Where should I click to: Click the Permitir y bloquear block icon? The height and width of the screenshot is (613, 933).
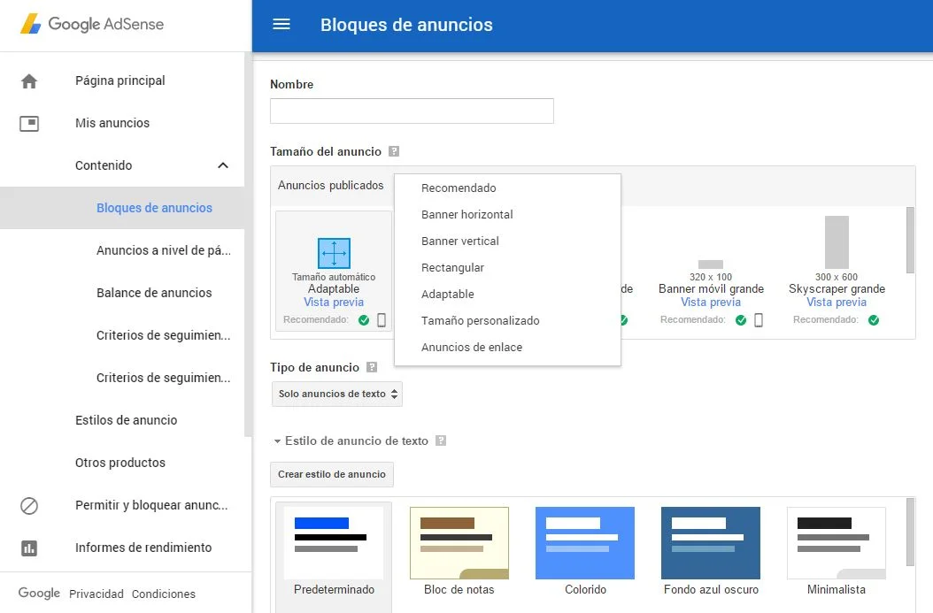pos(29,506)
